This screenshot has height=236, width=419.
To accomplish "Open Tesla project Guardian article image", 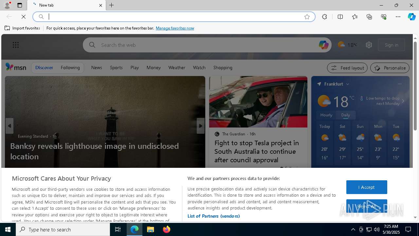I will coord(258,102).
